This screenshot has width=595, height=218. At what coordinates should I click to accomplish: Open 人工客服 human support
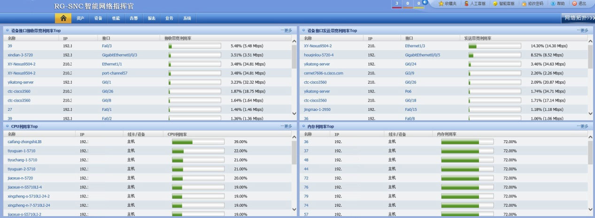tap(474, 4)
